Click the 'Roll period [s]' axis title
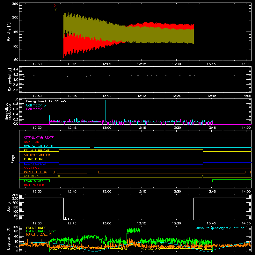Screen dimensions: 255x255 pos(10,79)
